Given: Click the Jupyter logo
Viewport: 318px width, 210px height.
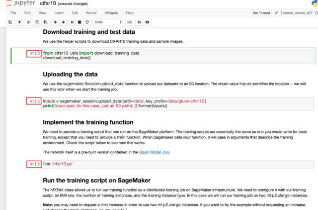Looking at the screenshot, I should (x=20, y=3).
